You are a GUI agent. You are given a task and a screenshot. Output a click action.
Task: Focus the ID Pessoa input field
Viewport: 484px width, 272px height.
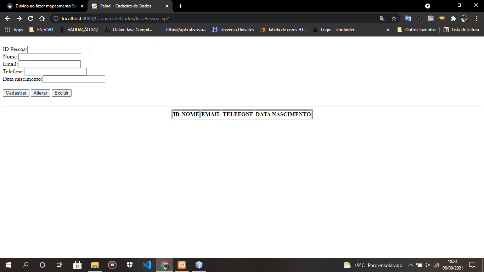pyautogui.click(x=58, y=49)
